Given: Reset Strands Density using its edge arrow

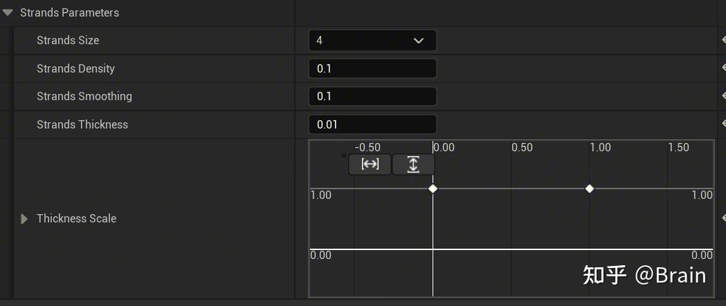Looking at the screenshot, I should pyautogui.click(x=723, y=68).
